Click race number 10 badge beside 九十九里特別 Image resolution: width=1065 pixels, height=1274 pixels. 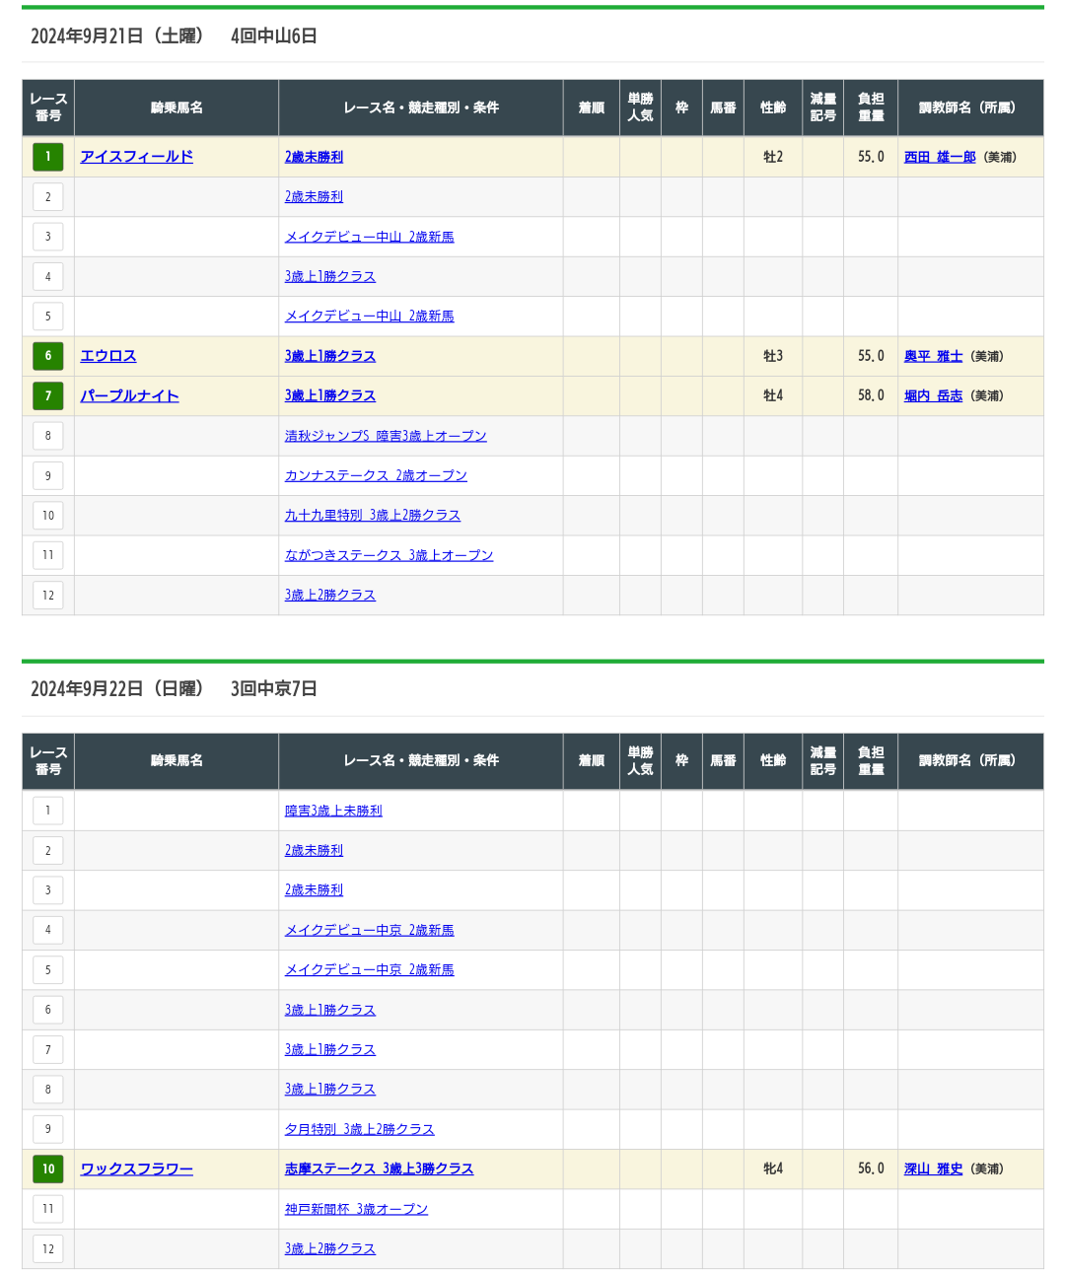pyautogui.click(x=48, y=515)
